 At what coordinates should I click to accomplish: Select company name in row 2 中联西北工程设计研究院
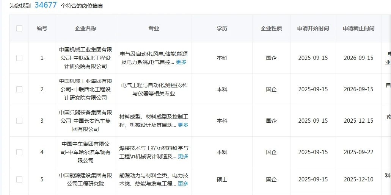tap(86, 89)
